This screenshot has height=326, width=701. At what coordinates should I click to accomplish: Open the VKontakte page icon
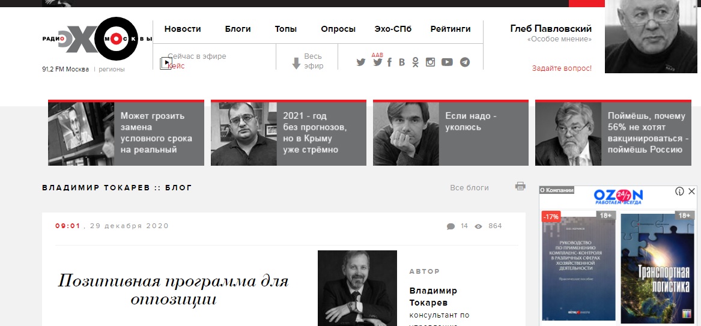(402, 62)
